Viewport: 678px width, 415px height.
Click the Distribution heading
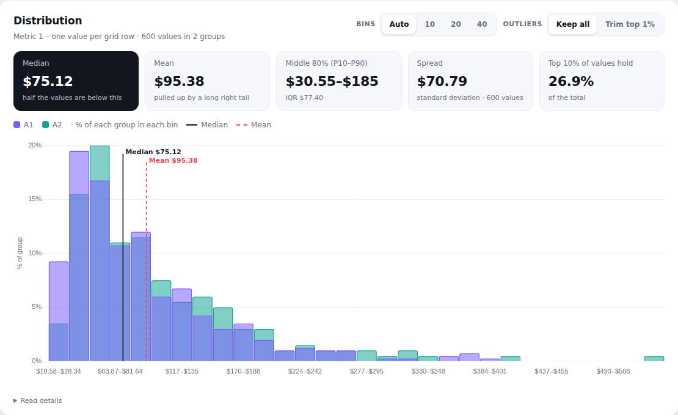48,21
